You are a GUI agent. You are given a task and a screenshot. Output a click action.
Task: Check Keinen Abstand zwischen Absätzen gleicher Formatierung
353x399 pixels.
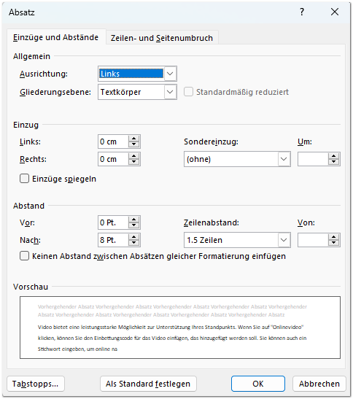[24, 256]
